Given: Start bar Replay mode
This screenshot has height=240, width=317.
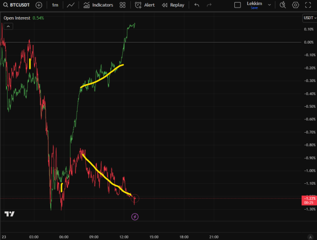Looking at the screenshot, I should point(173,5).
